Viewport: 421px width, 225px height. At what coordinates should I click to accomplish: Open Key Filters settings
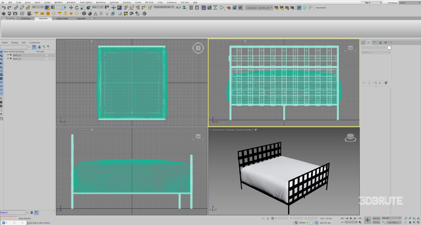394,222
